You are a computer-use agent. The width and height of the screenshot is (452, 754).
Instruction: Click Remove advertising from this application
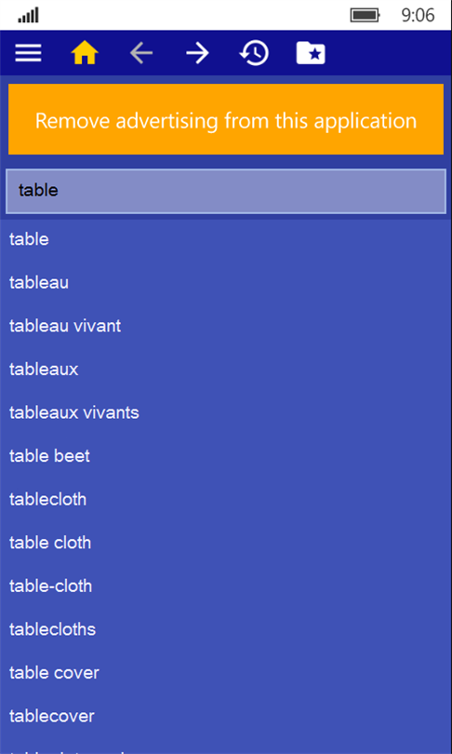click(226, 119)
